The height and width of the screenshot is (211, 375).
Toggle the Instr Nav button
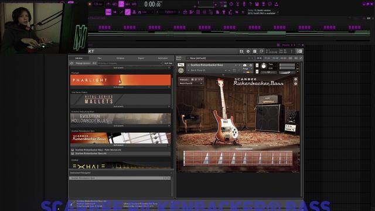(168, 63)
